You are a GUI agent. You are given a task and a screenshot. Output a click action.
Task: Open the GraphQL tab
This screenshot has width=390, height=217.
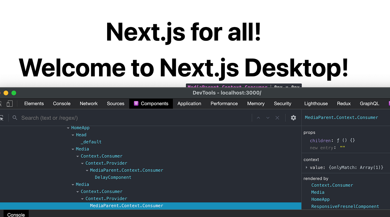pyautogui.click(x=369, y=104)
